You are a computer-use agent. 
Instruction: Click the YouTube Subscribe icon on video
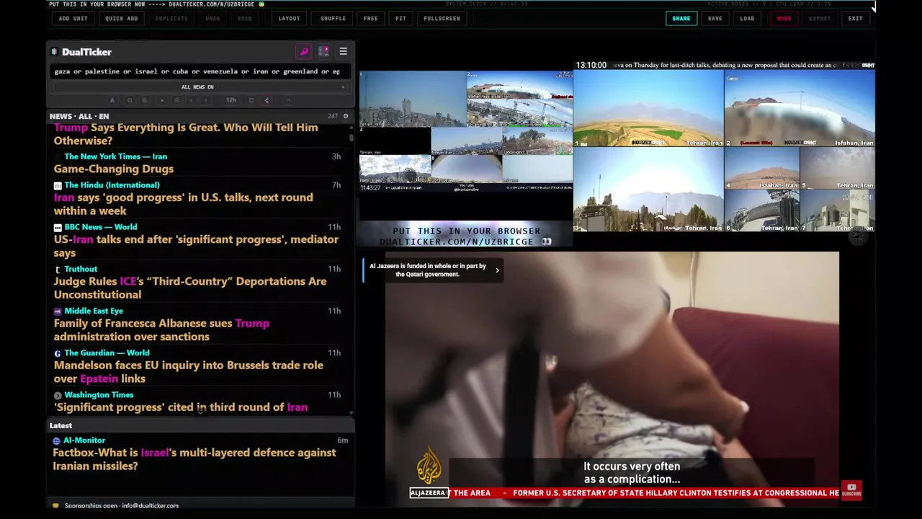coord(851,490)
